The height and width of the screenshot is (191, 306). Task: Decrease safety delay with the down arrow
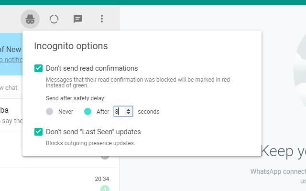128,114
